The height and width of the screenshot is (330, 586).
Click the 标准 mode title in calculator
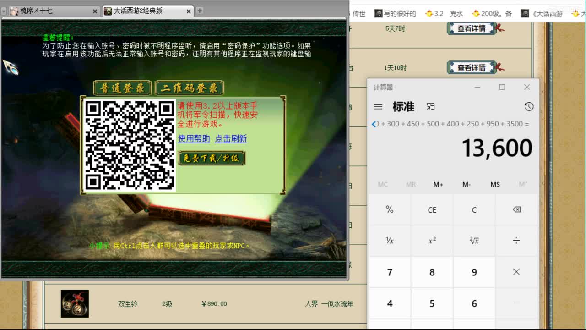[403, 107]
